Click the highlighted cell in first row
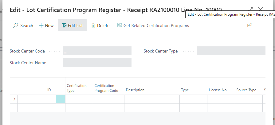Screen dimensions: 275x125 point(61,99)
